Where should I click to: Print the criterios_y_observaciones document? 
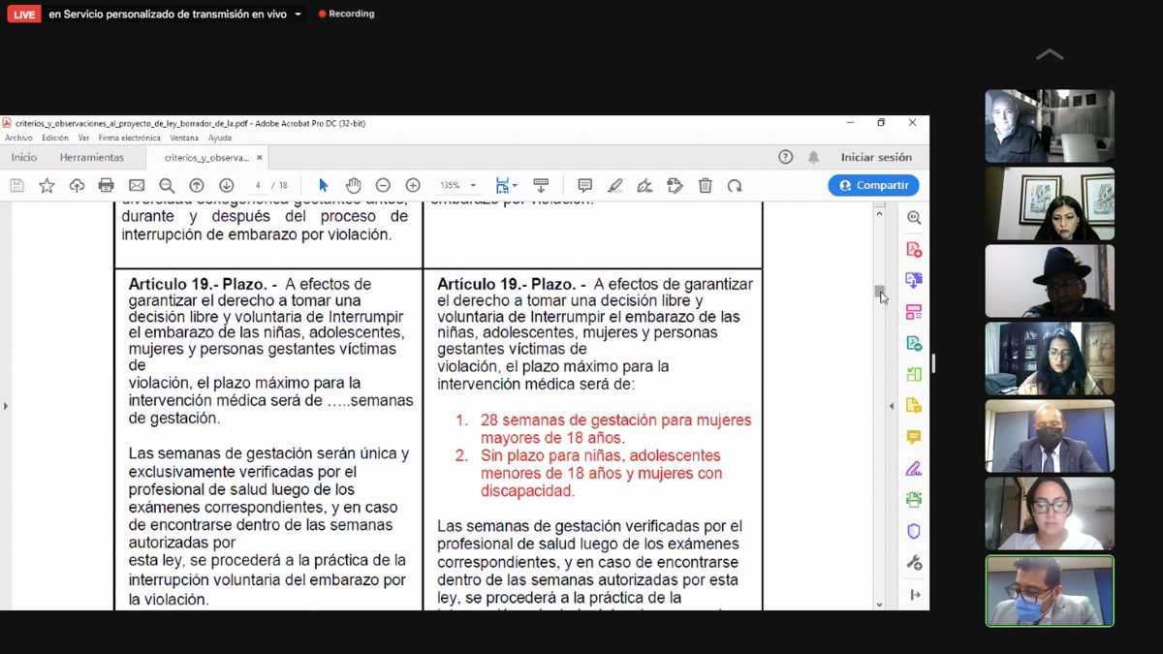coord(106,185)
